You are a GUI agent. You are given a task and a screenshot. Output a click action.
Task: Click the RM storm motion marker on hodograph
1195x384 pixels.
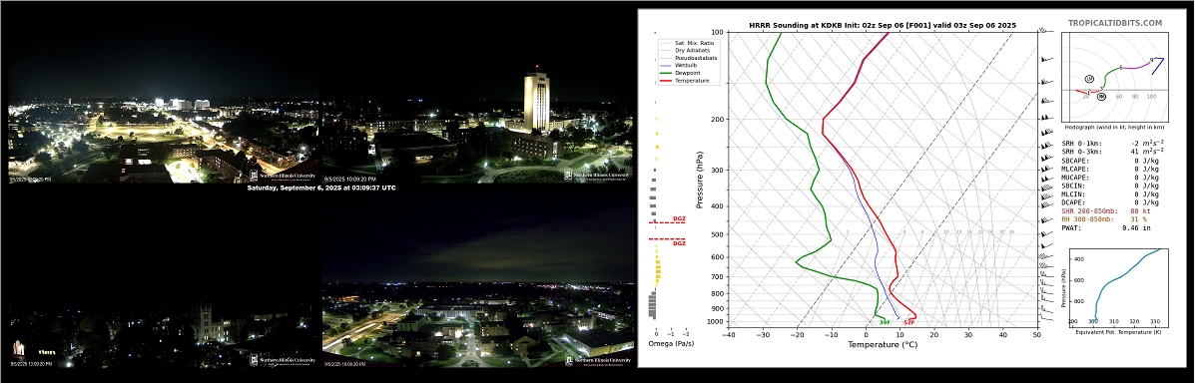(x=1101, y=96)
